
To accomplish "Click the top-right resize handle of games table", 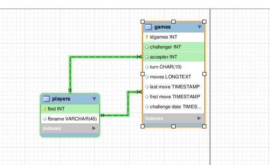I will [x=204, y=22].
